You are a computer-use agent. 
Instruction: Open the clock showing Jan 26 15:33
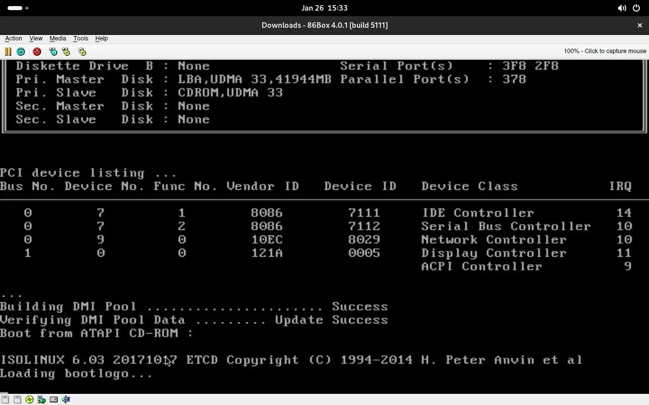[324, 8]
